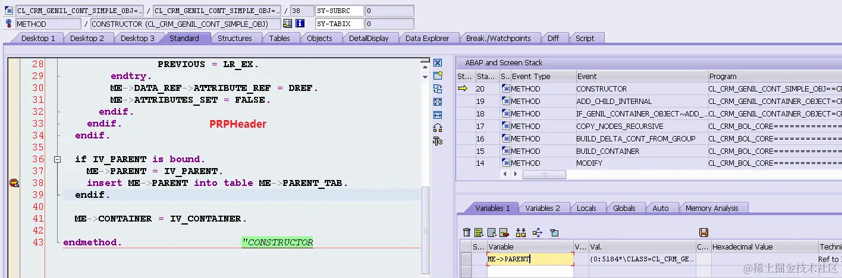Screen dimensions: 842x278
Task: Switch to the Auto tab
Action: [x=661, y=208]
